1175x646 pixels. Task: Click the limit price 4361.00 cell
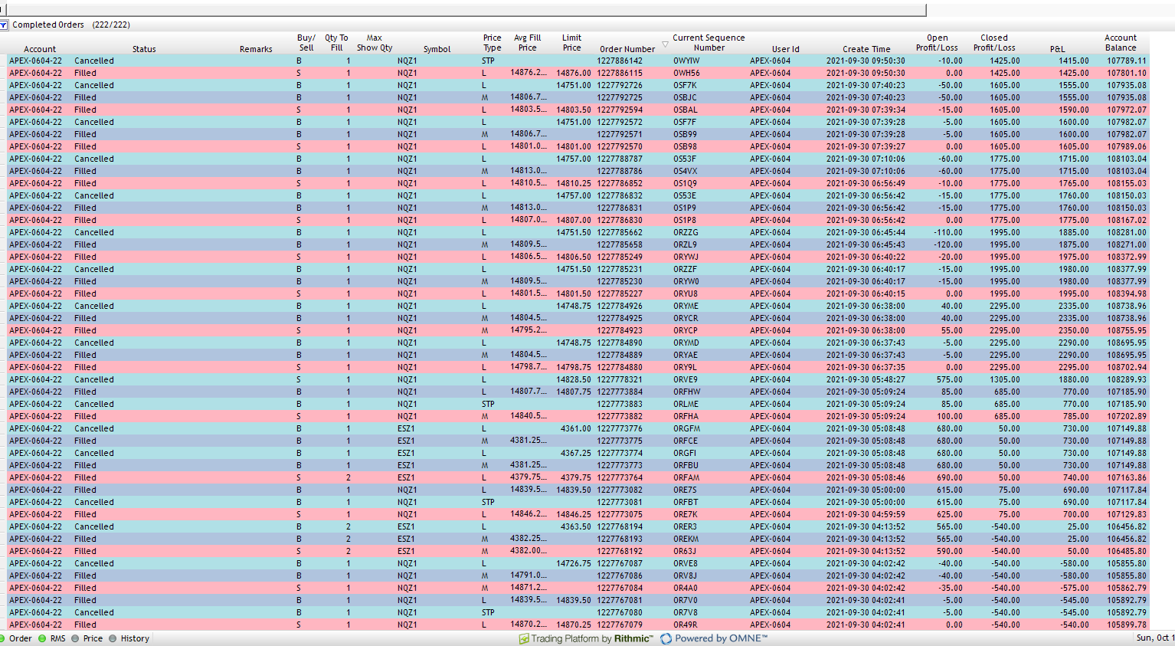[x=575, y=428]
